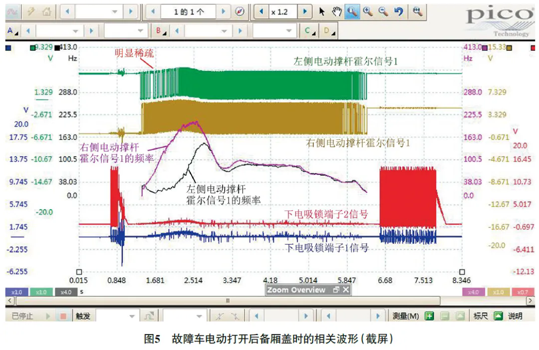Start capture with the play button
The width and height of the screenshot is (539, 350).
tap(48, 316)
